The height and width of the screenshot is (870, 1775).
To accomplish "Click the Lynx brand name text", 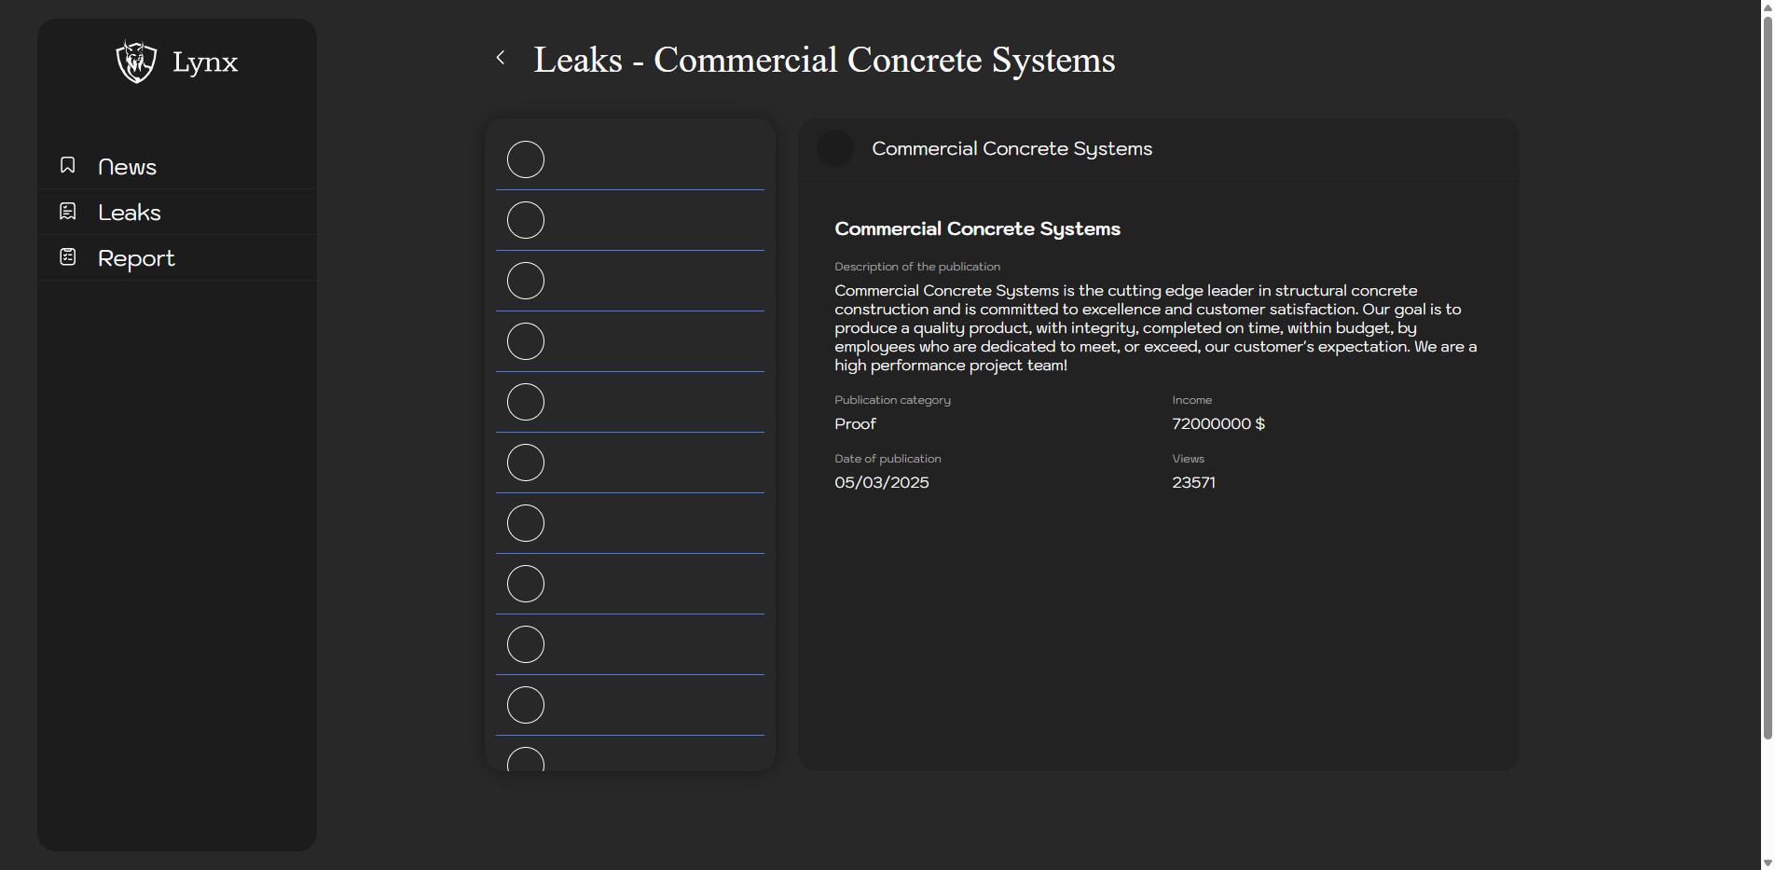I will pos(205,62).
